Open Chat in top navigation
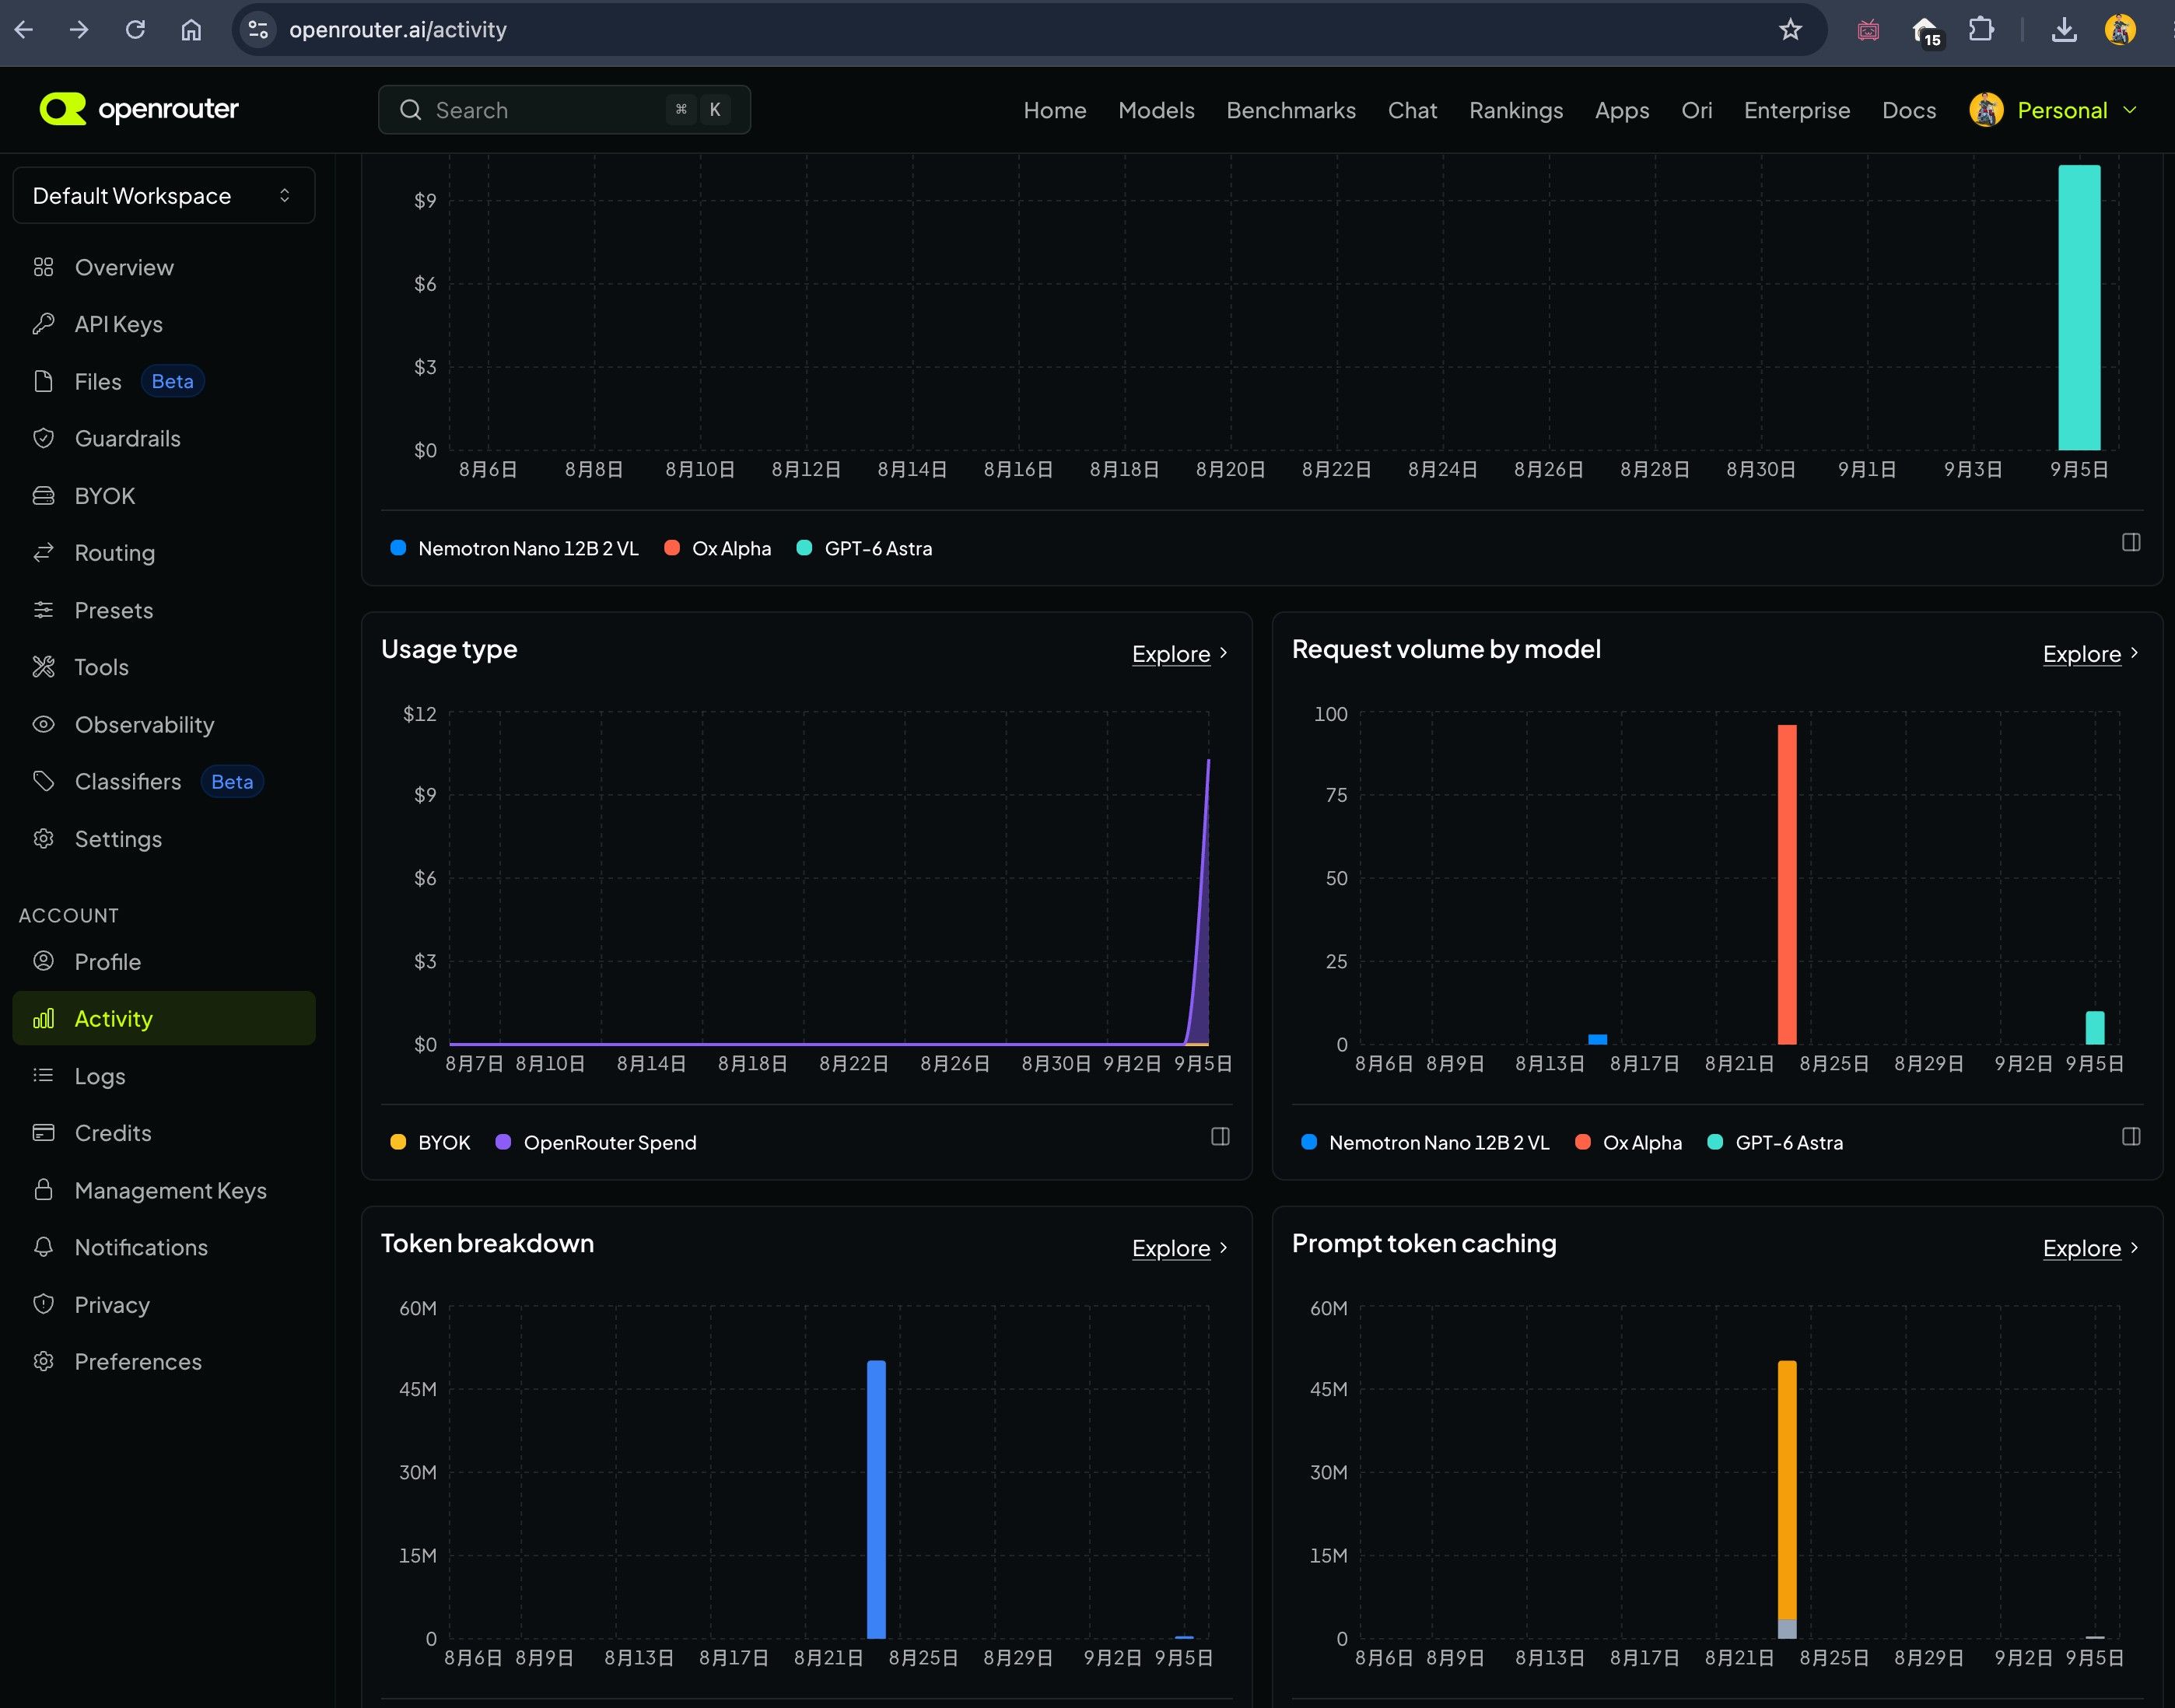Screen dimensions: 2175x1708 click(1412, 110)
